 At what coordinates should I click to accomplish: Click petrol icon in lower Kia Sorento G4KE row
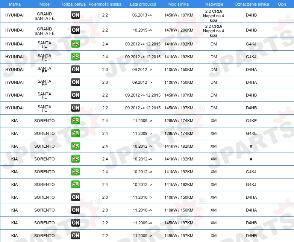point(76,133)
